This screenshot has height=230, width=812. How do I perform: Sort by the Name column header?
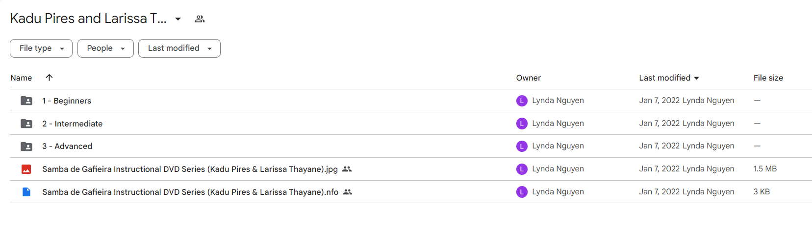pyautogui.click(x=21, y=78)
